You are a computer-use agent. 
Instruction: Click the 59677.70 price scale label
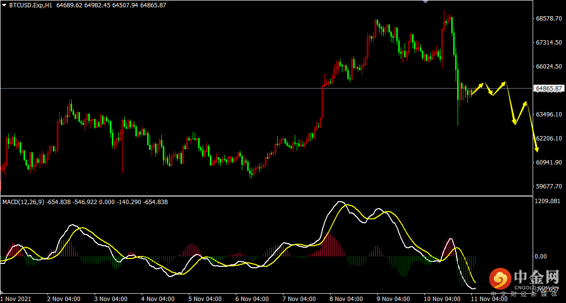click(x=549, y=186)
